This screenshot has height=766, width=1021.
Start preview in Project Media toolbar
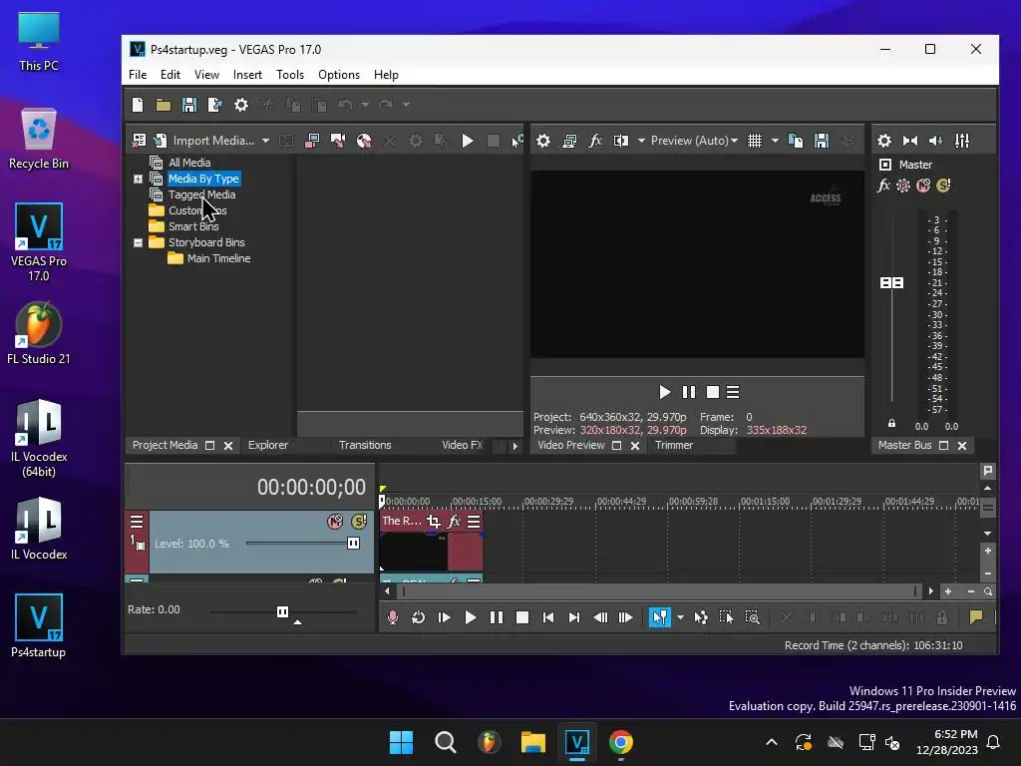coord(468,141)
